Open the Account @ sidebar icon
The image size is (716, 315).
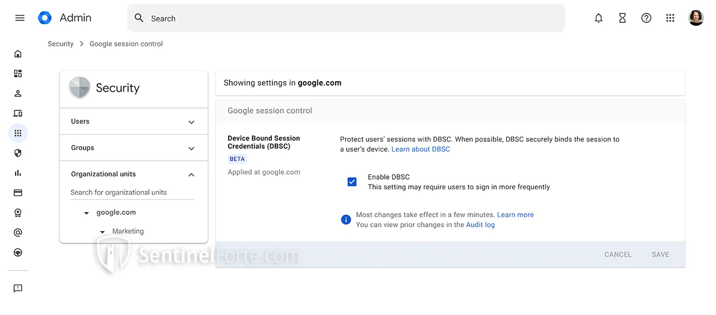[18, 232]
